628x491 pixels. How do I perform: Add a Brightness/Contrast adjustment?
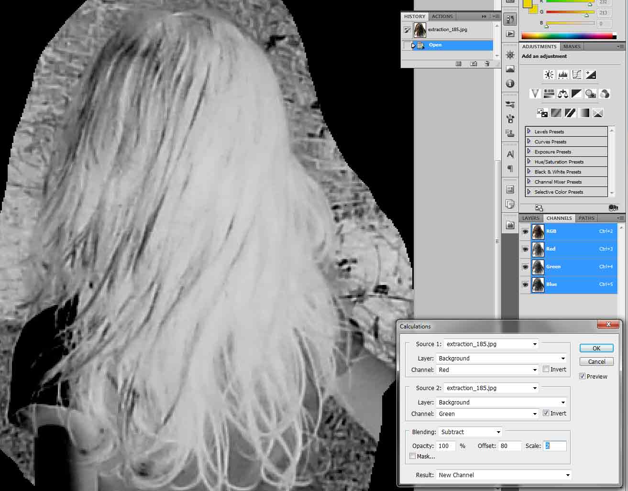point(549,75)
